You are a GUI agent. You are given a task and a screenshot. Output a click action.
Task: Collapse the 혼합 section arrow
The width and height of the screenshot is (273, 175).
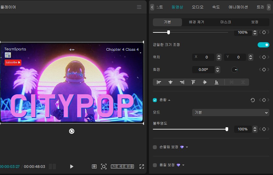[169, 100]
